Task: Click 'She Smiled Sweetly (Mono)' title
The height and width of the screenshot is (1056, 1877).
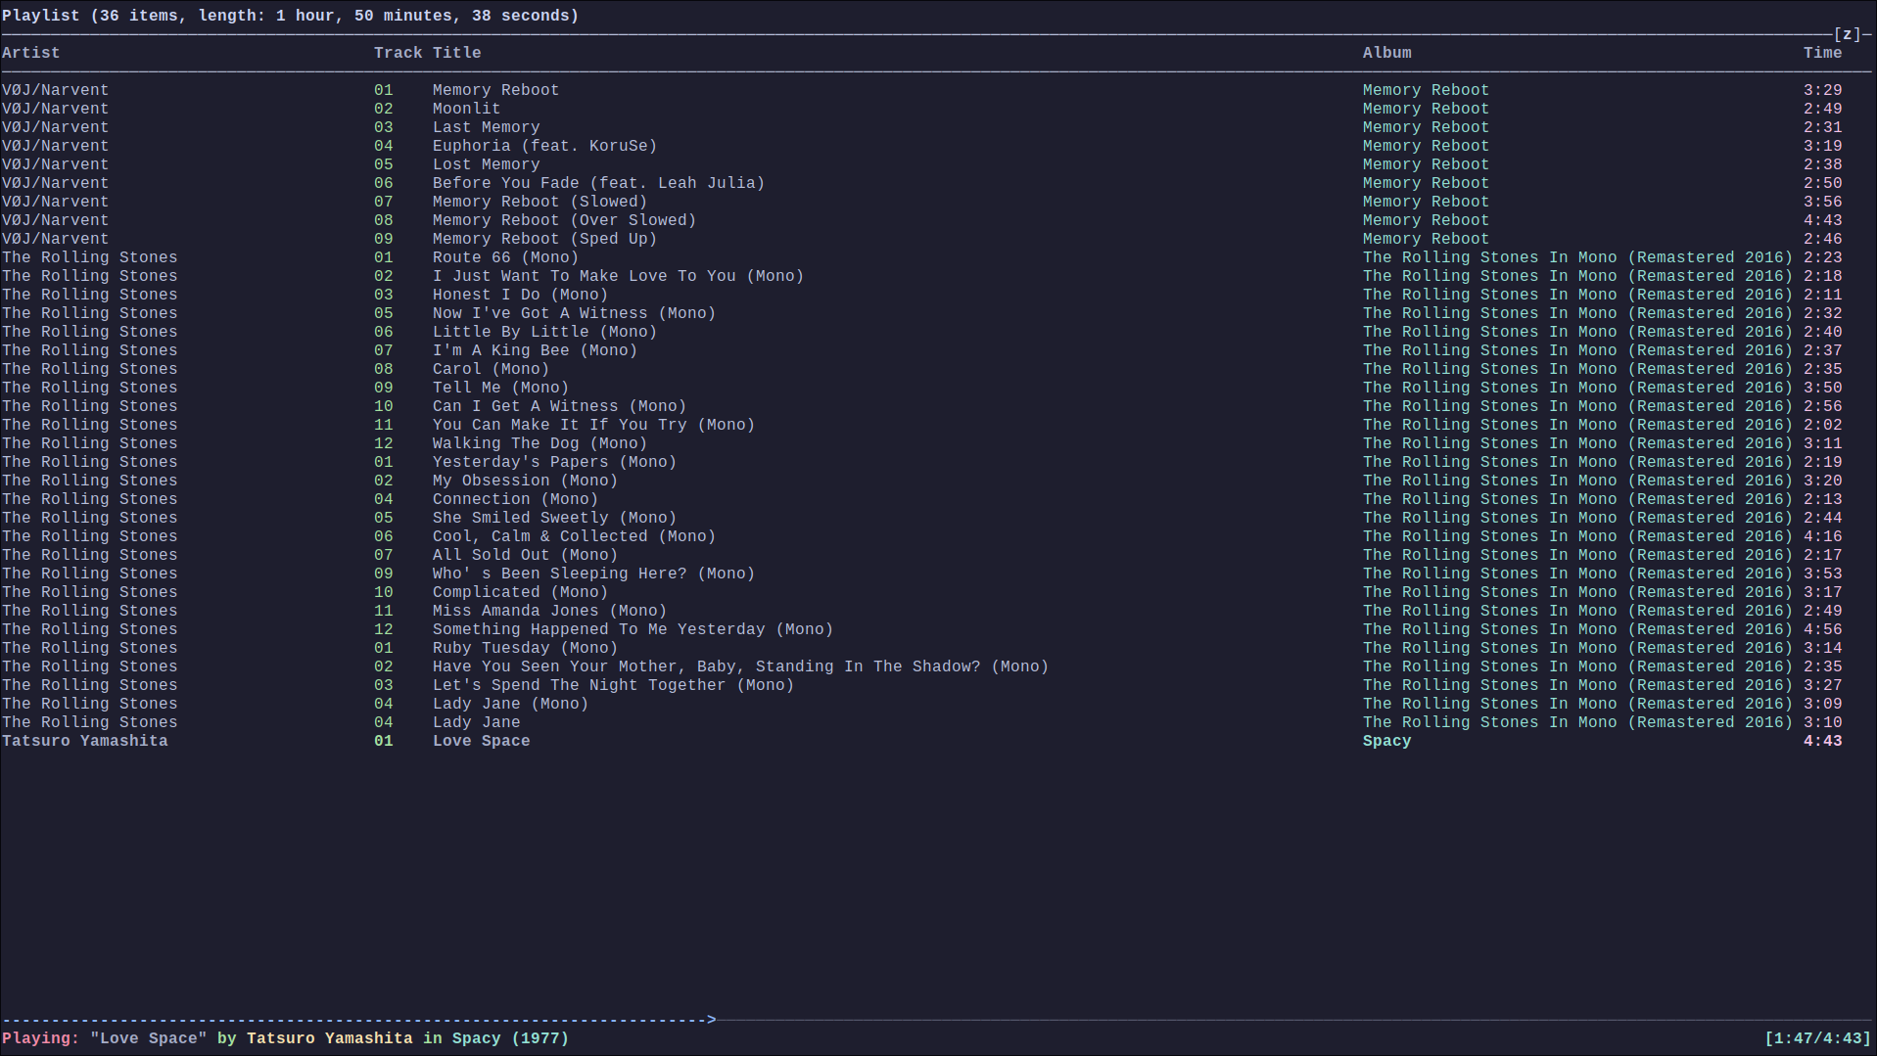Action: tap(554, 518)
